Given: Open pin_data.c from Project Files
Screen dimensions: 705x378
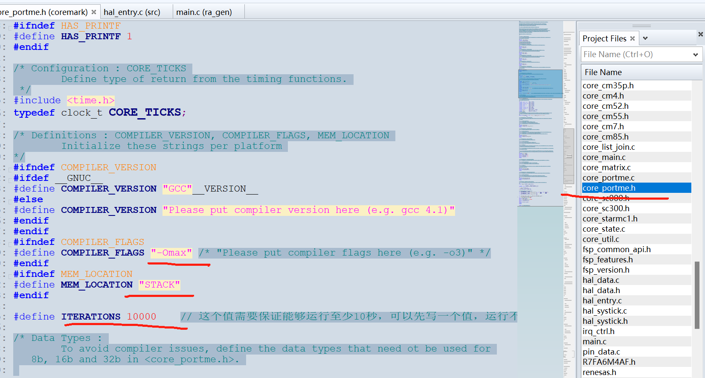Looking at the screenshot, I should 636,352.
